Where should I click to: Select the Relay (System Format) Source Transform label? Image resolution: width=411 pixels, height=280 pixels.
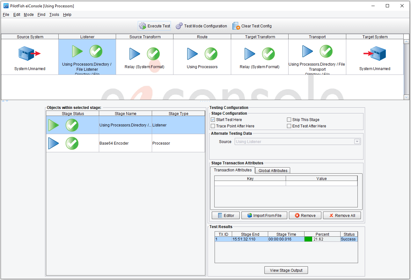tap(144, 67)
